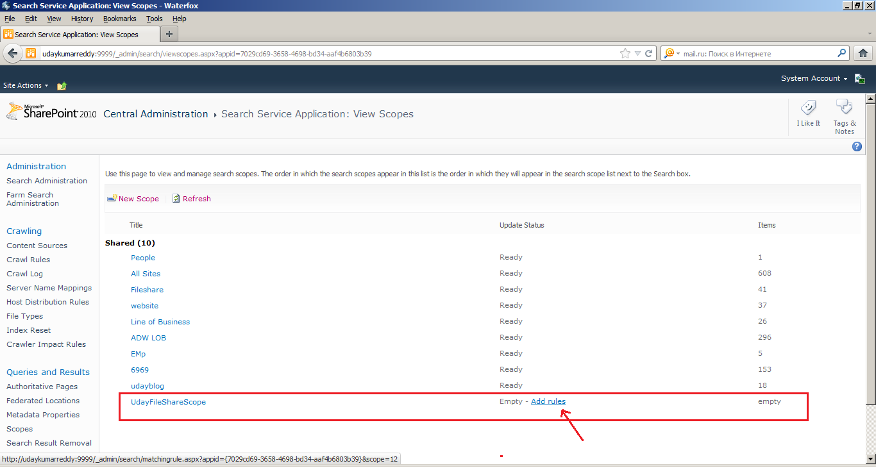The height and width of the screenshot is (468, 876).
Task: Open Metadata Properties
Action: click(x=43, y=415)
